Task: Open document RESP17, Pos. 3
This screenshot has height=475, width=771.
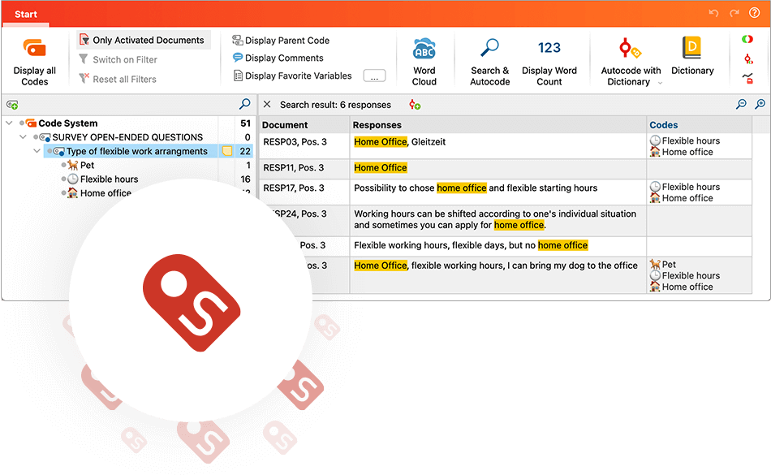Action: (294, 188)
